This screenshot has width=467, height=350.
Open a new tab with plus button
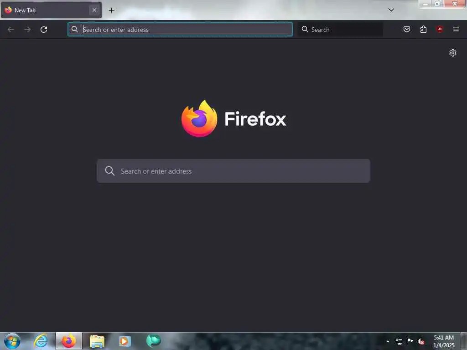111,10
